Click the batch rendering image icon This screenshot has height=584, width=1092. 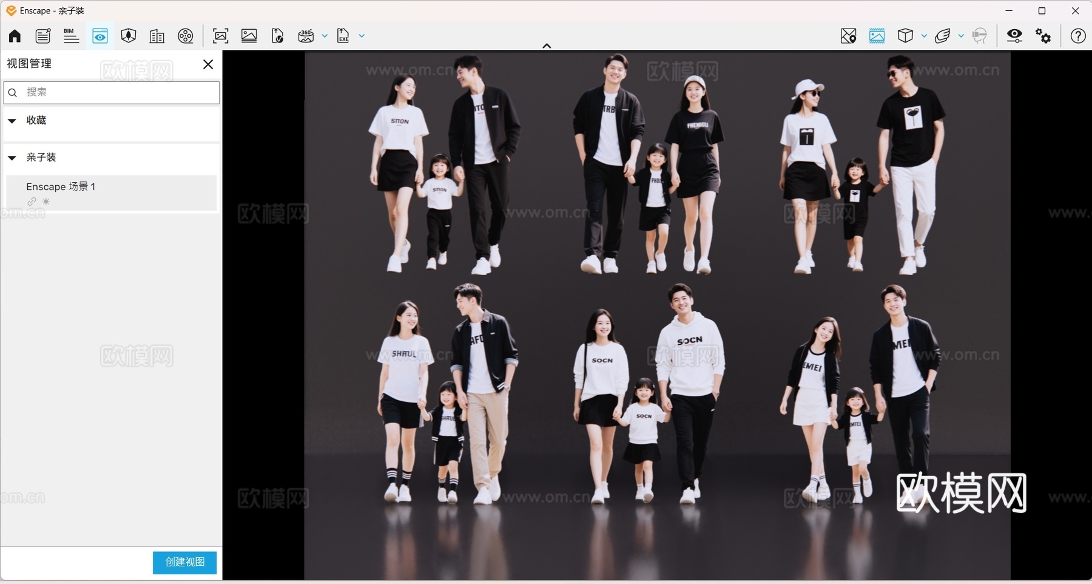pos(249,36)
